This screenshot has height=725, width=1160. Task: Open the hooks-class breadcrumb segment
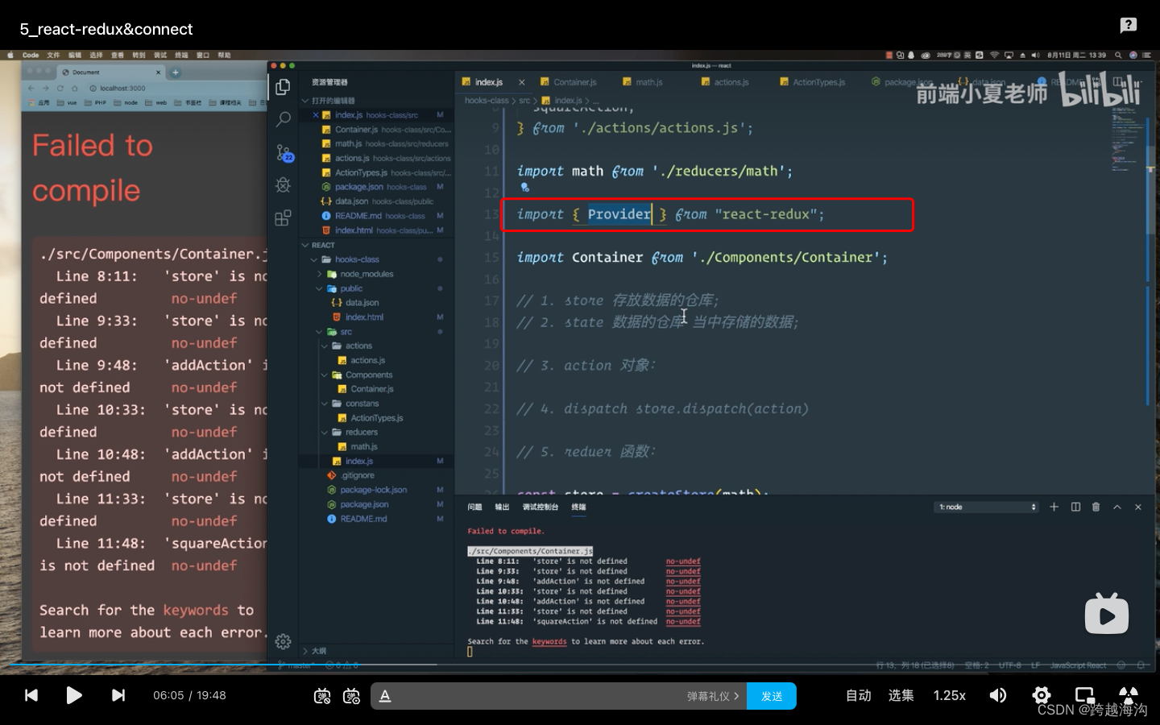(487, 101)
